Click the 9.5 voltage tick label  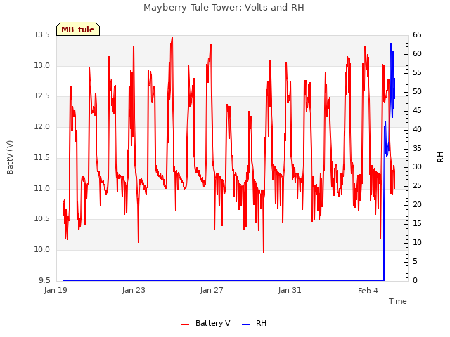(44, 280)
